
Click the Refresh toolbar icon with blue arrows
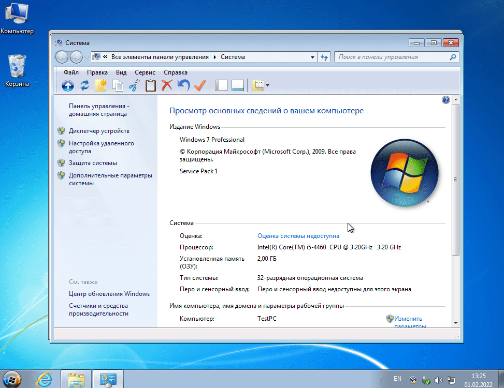pyautogui.click(x=84, y=85)
